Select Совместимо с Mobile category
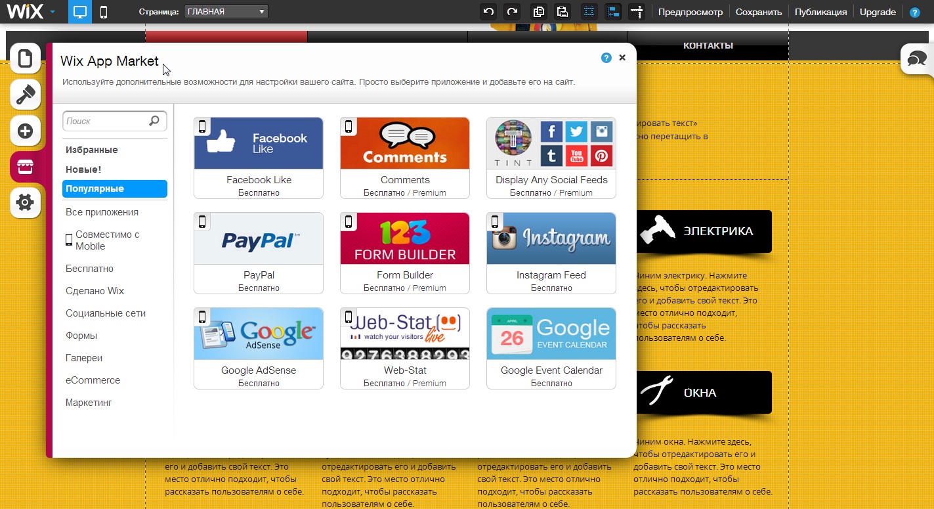934x509 pixels. (x=108, y=240)
